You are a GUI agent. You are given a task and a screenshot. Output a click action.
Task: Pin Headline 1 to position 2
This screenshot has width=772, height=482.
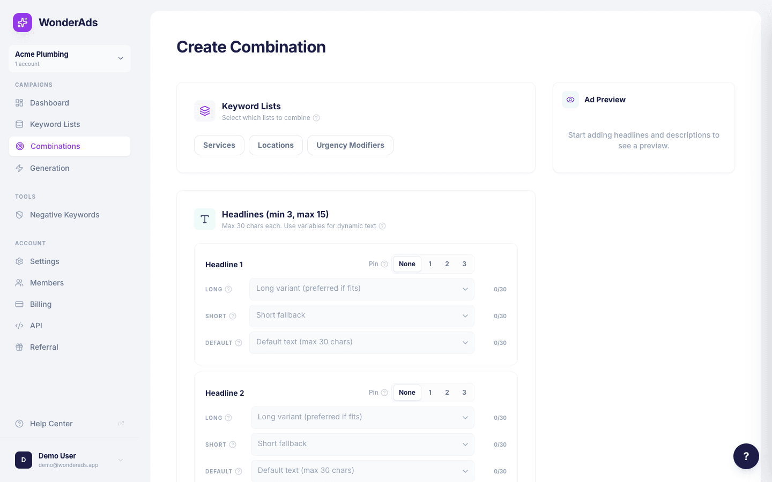[x=447, y=263]
